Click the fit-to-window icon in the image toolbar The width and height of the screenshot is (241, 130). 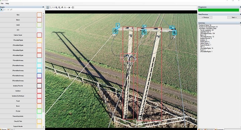pos(48,7)
